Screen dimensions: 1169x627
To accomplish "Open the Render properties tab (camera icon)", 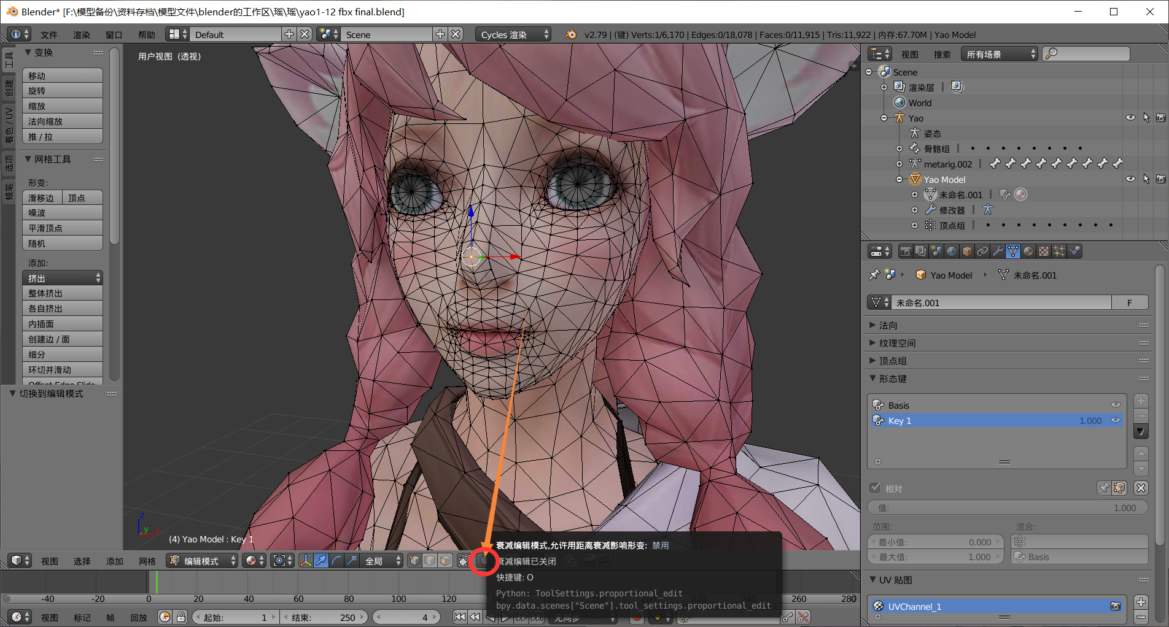I will tap(906, 252).
